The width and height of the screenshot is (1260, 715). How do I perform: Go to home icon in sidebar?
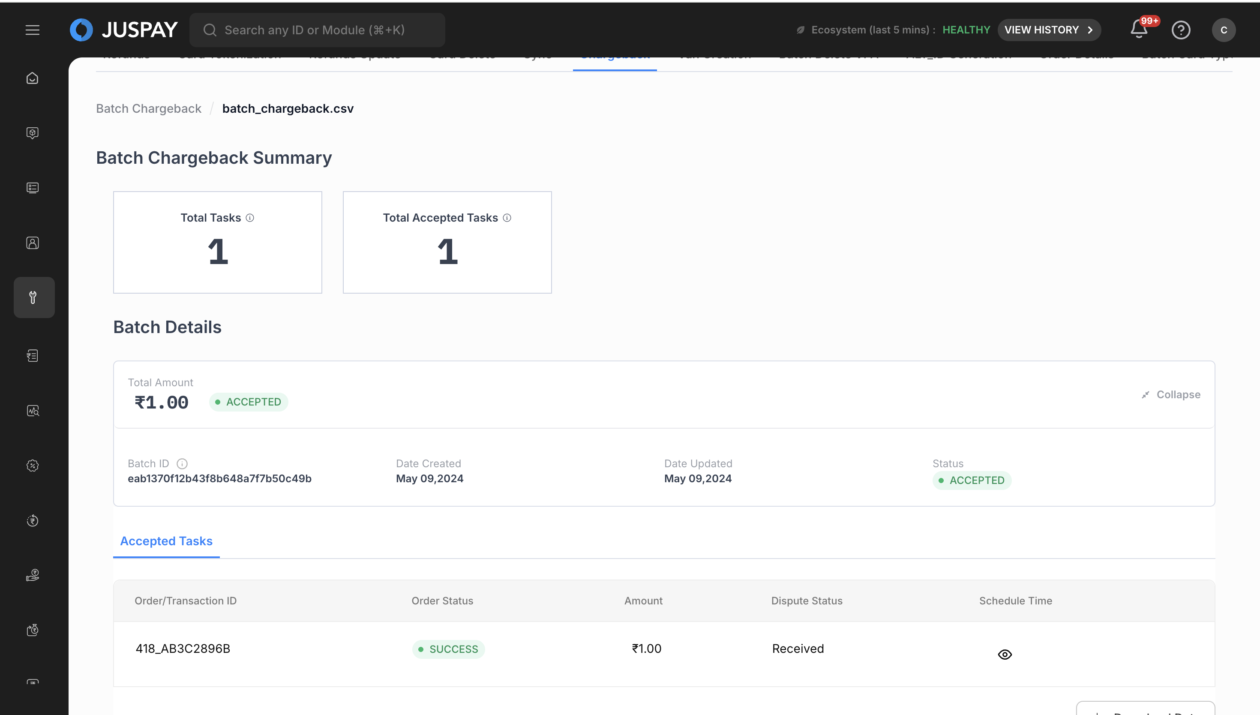click(x=33, y=78)
